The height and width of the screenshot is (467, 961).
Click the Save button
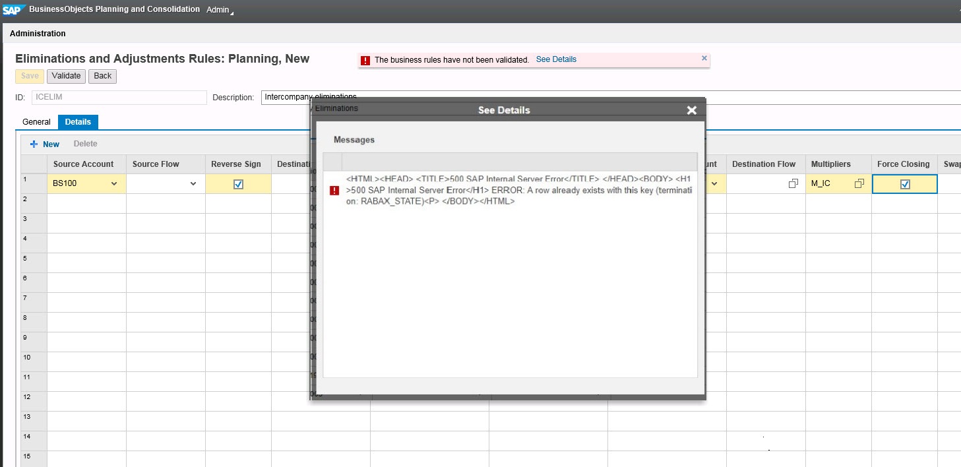click(x=30, y=76)
